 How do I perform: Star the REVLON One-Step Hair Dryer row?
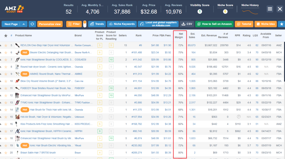[6, 45]
